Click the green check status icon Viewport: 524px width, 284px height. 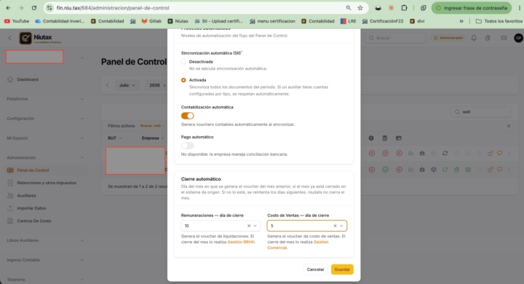click(x=385, y=170)
